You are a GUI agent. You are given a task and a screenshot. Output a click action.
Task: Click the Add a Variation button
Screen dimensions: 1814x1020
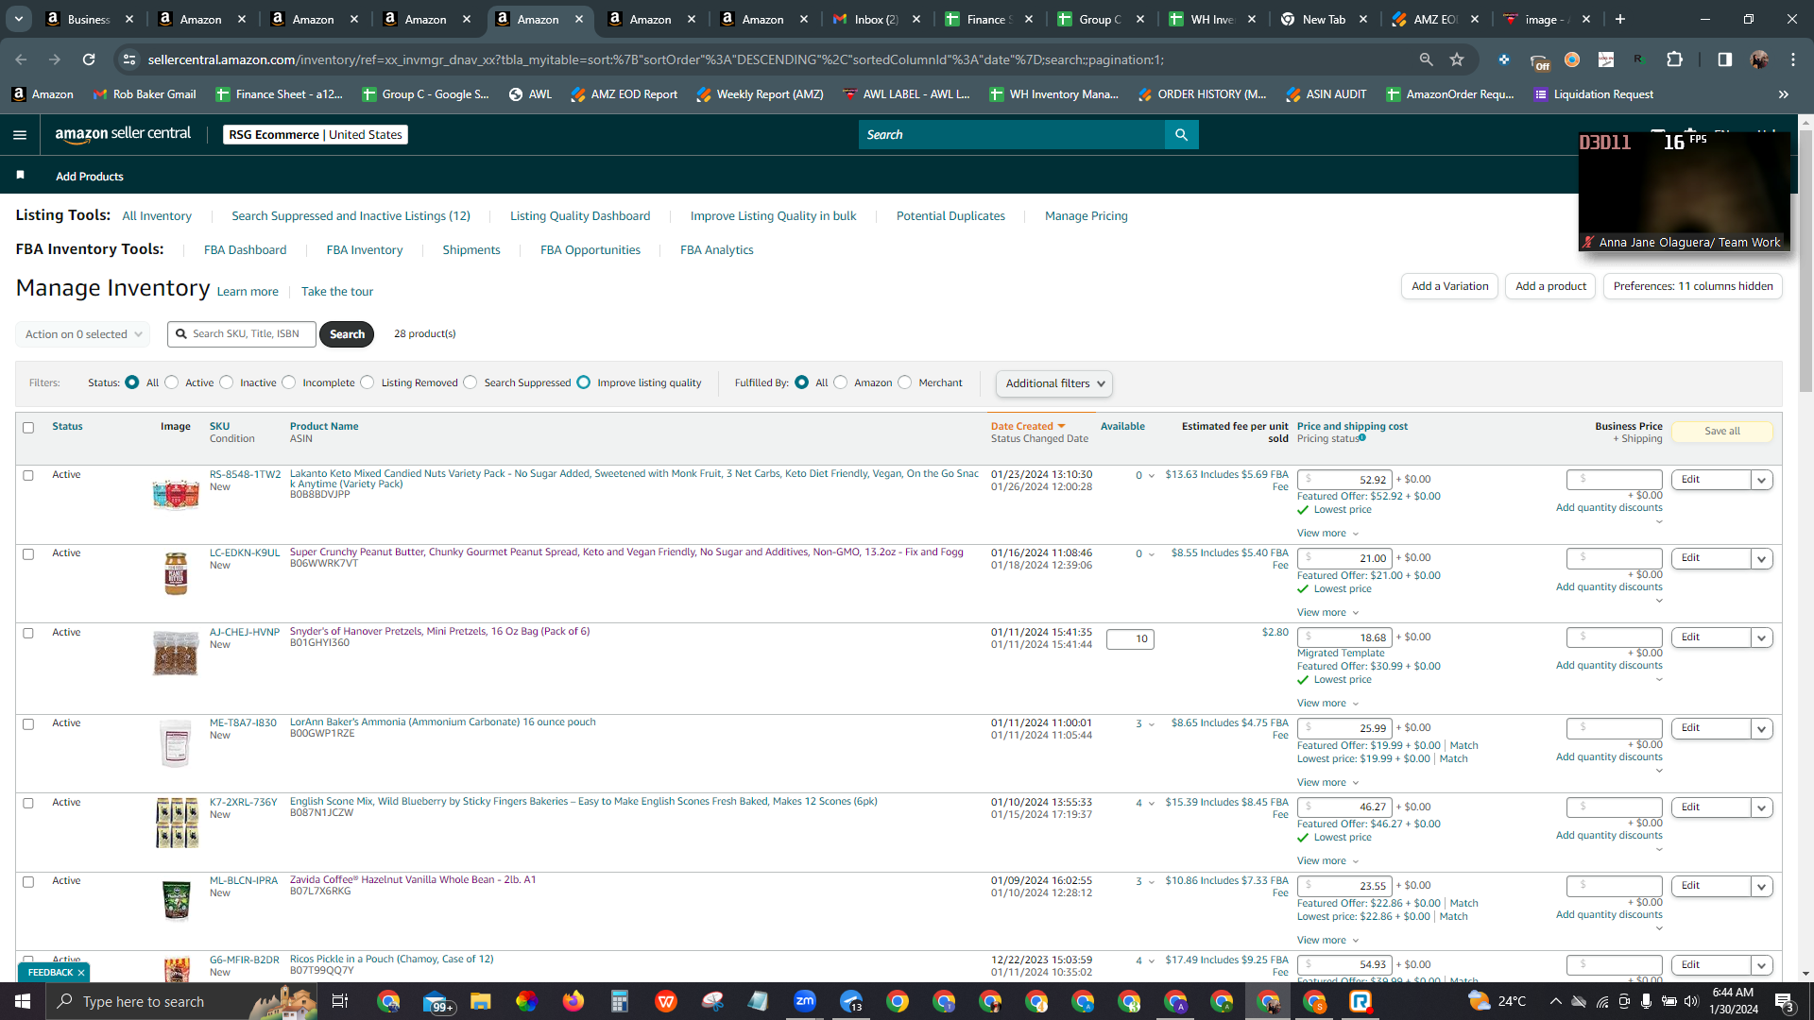pos(1449,286)
